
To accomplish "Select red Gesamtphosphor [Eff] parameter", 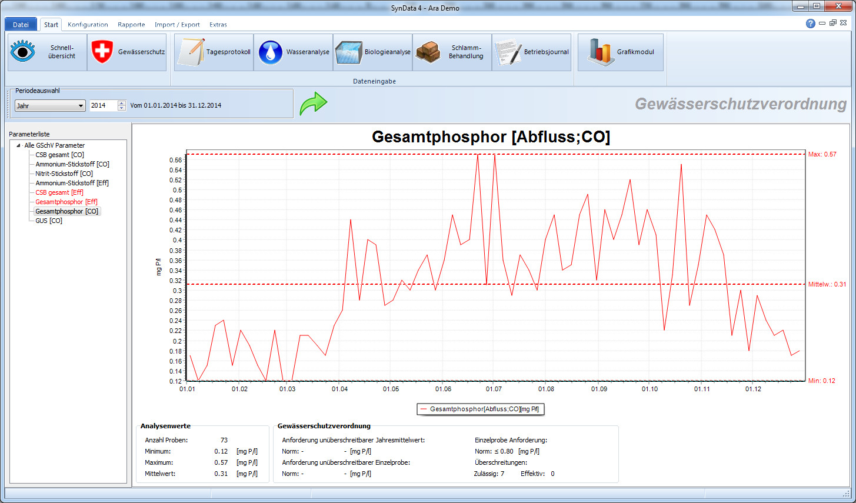I will tap(66, 202).
